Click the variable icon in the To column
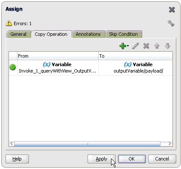 click(x=128, y=64)
